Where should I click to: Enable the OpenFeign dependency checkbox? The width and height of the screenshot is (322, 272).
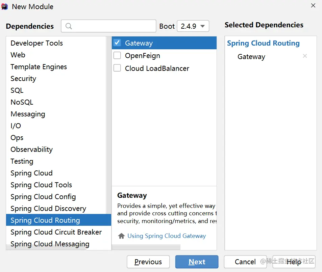click(117, 55)
